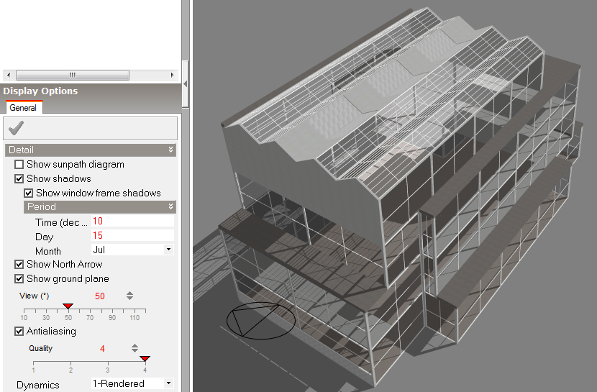Click the north arrow compass in the 3D view
This screenshot has width=597, height=392.
pos(260,321)
